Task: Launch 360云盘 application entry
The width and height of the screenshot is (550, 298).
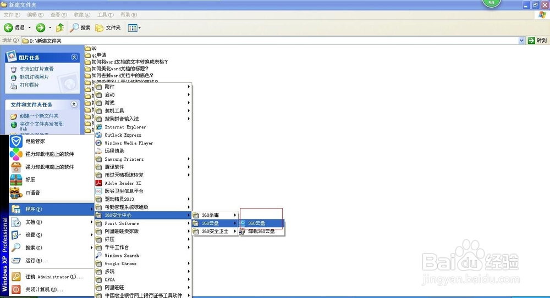Action: tap(261, 223)
